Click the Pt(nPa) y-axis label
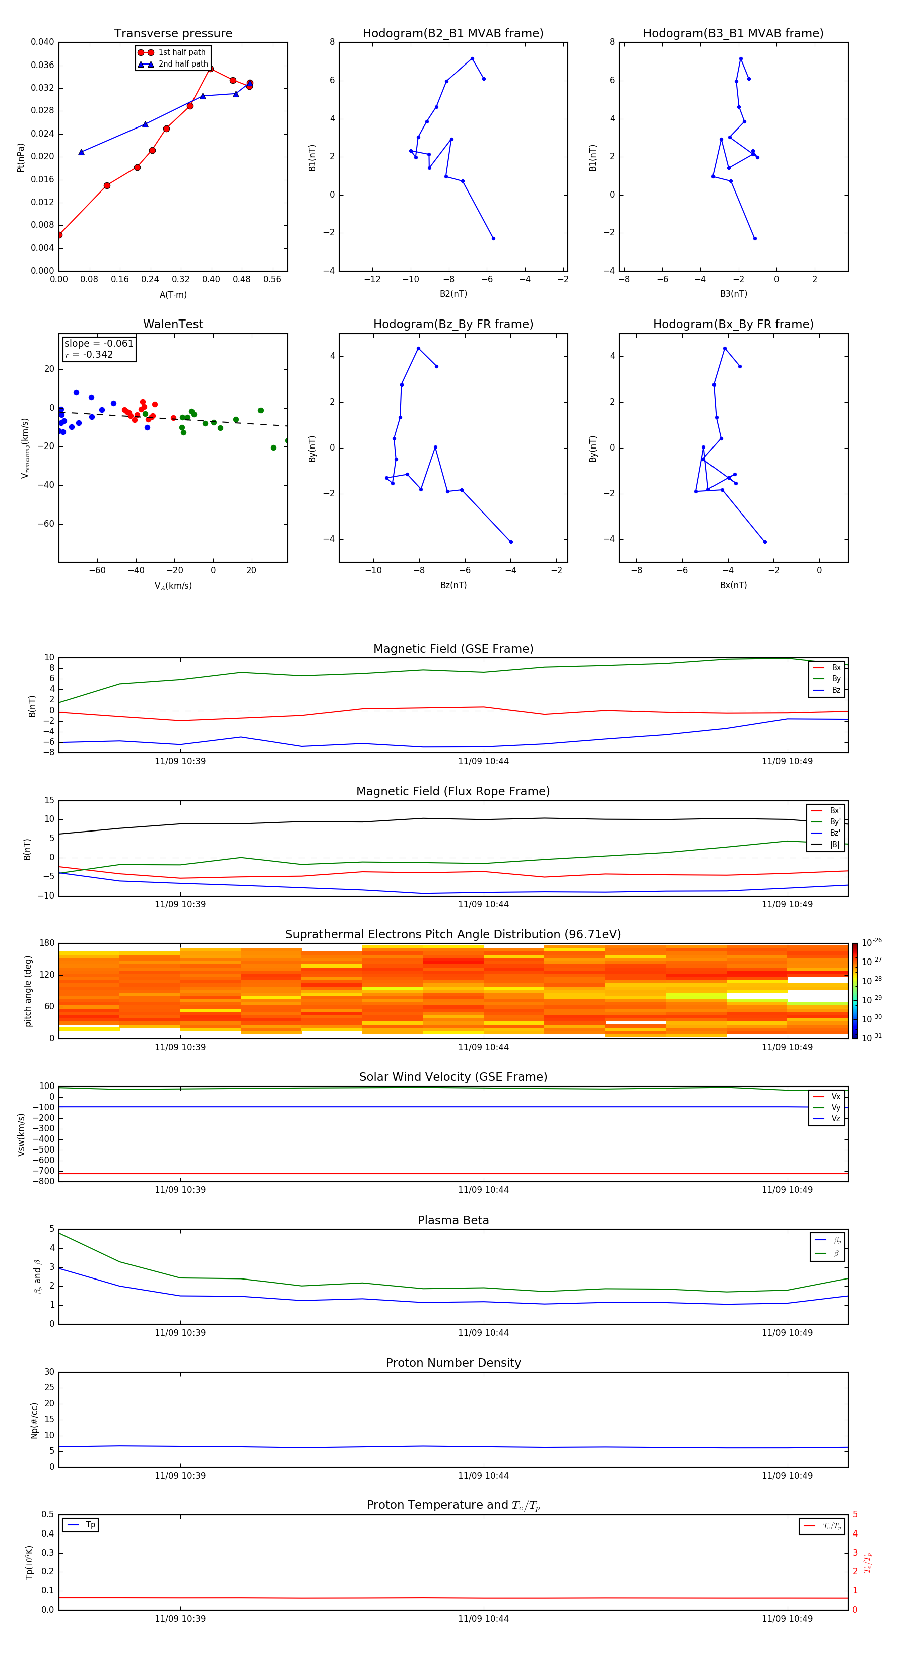Image resolution: width=907 pixels, height=1663 pixels. (x=20, y=157)
